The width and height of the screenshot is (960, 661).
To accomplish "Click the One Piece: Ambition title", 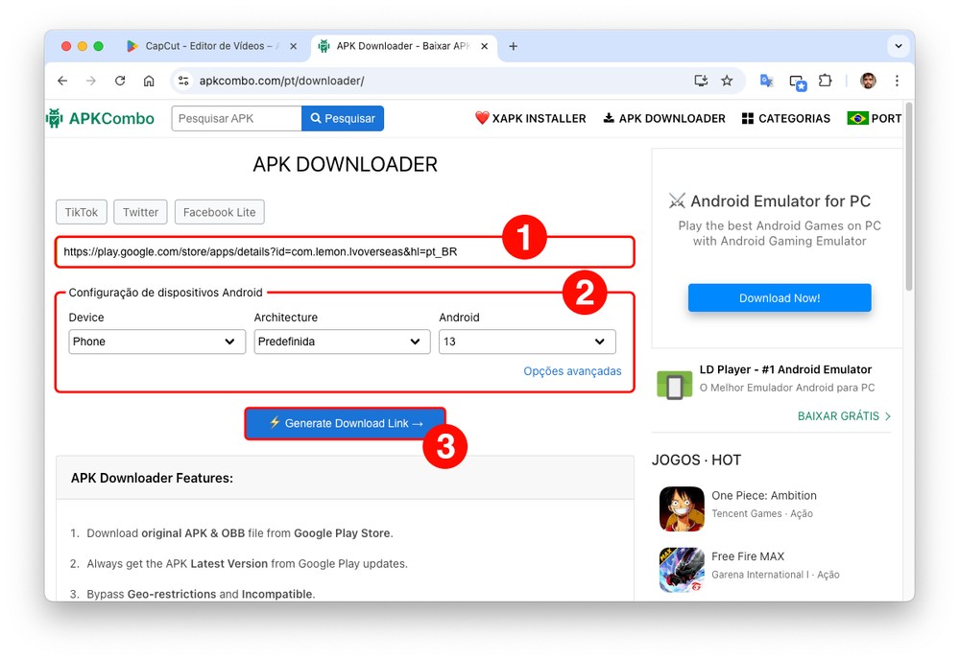I will point(764,496).
